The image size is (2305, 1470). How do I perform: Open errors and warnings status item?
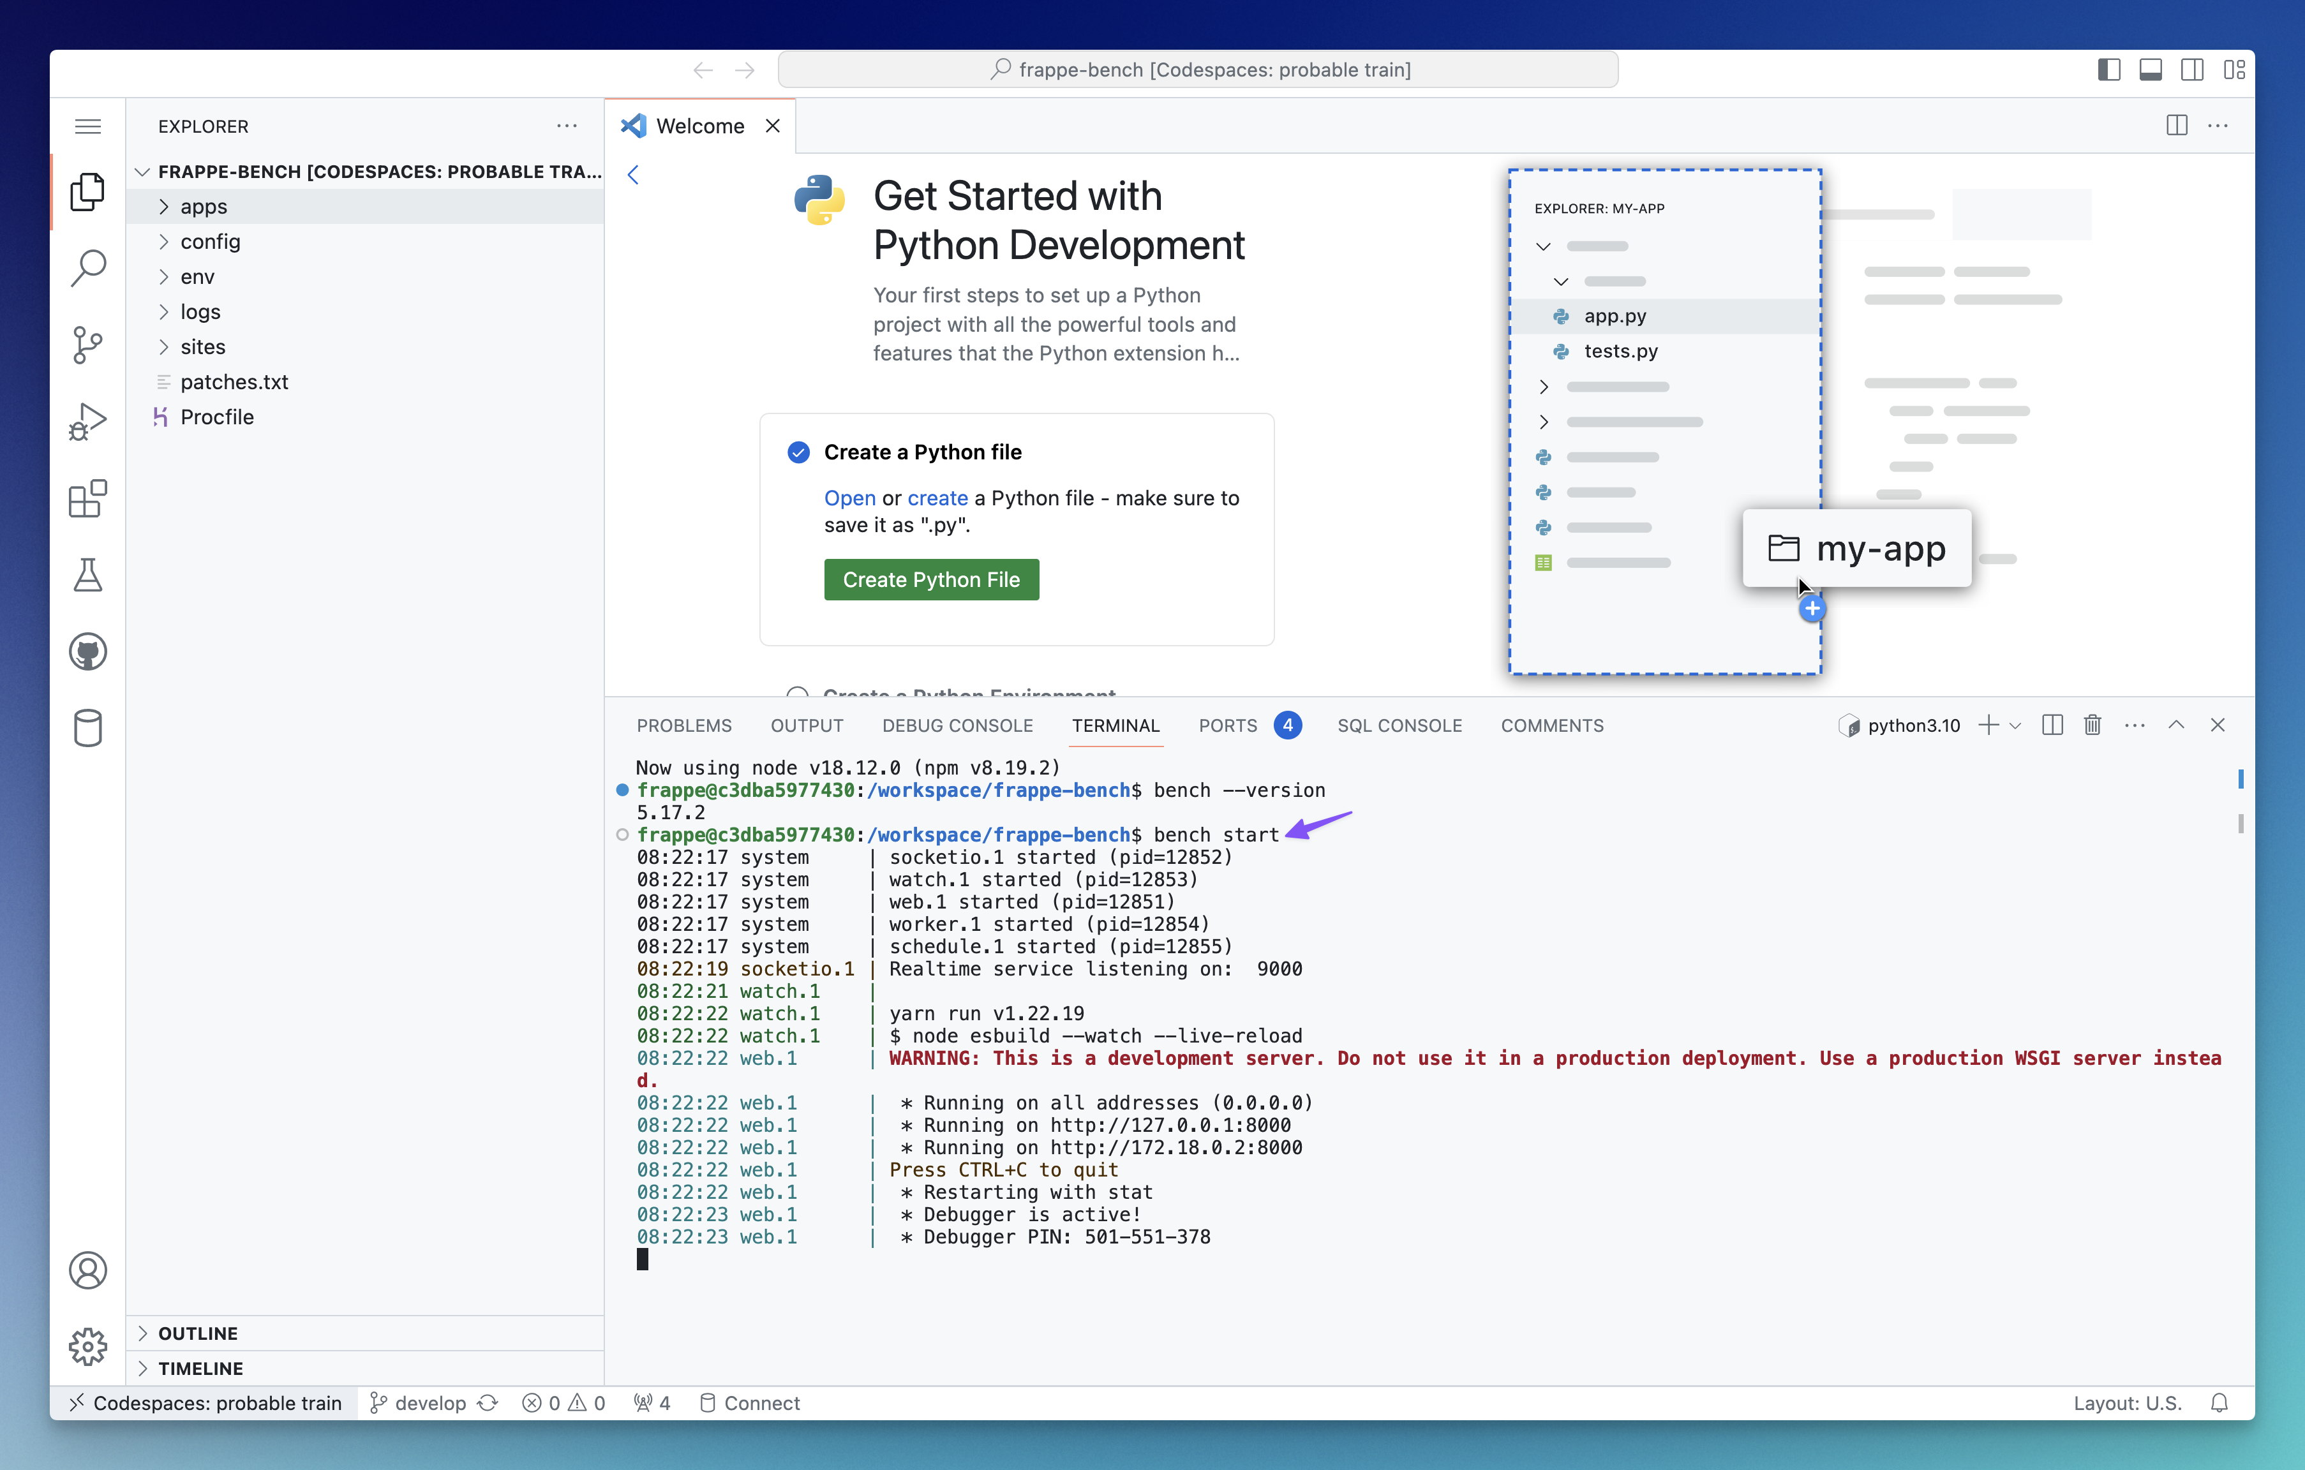click(x=564, y=1403)
